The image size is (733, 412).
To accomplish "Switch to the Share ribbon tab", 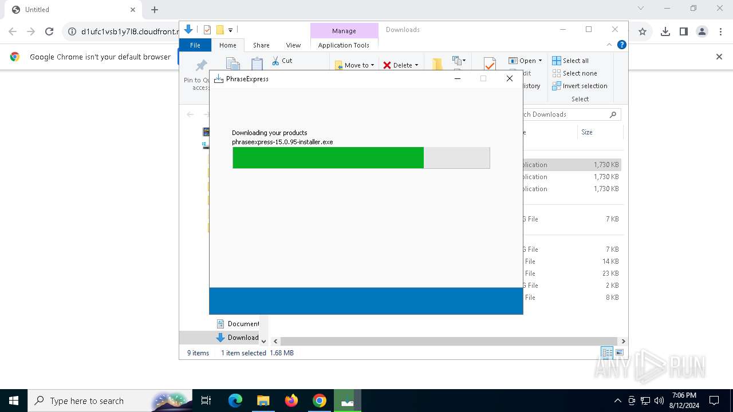I will point(261,45).
